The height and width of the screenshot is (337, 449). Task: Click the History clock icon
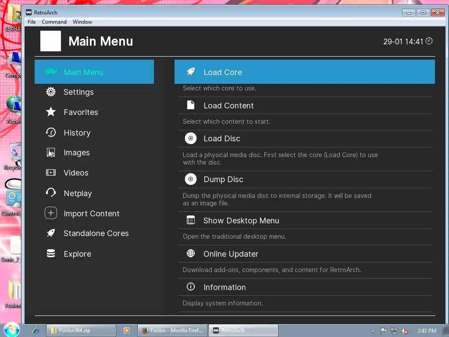pyautogui.click(x=51, y=133)
